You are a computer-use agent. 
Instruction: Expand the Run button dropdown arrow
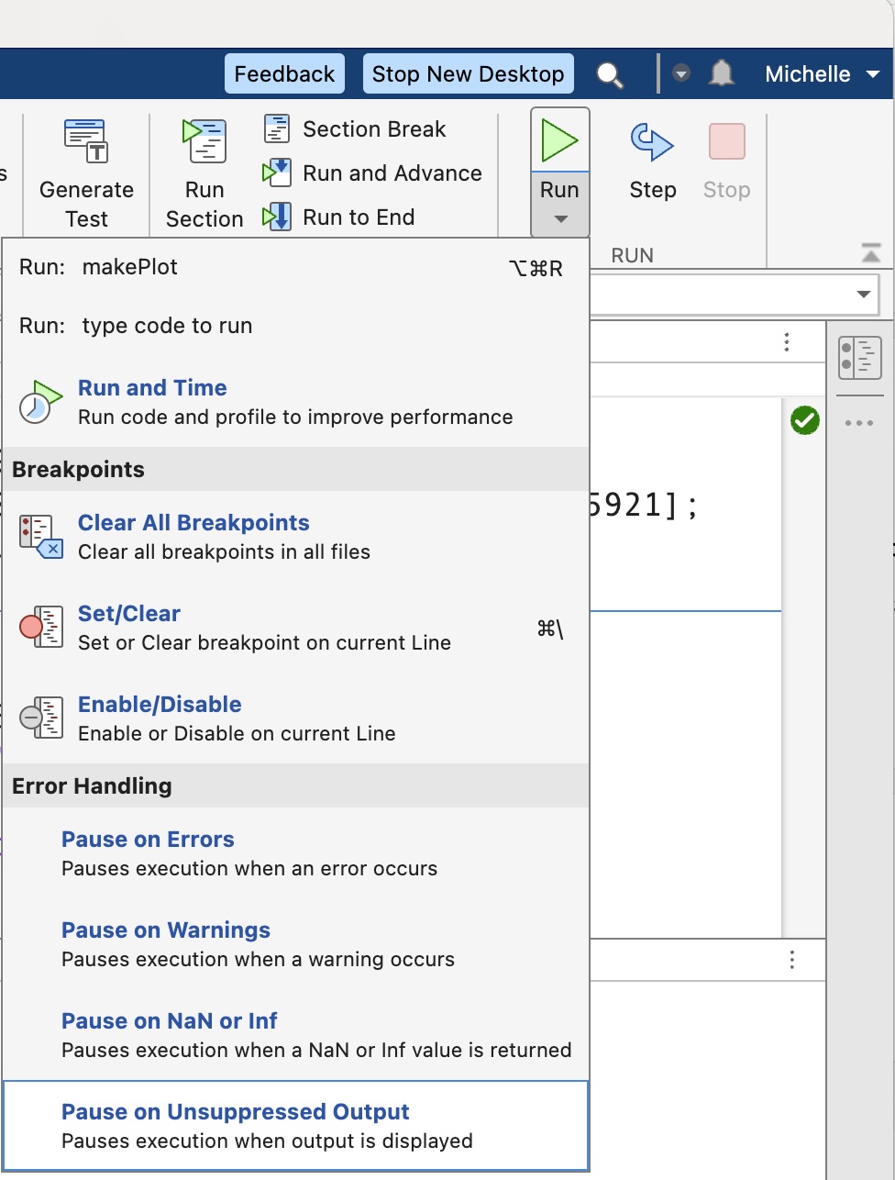560,219
